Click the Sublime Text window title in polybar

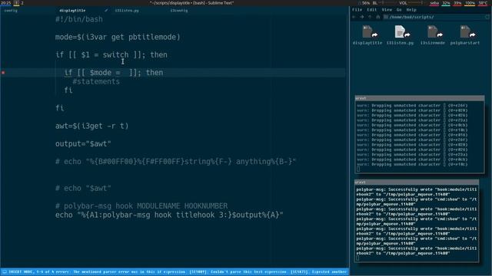point(191,3)
